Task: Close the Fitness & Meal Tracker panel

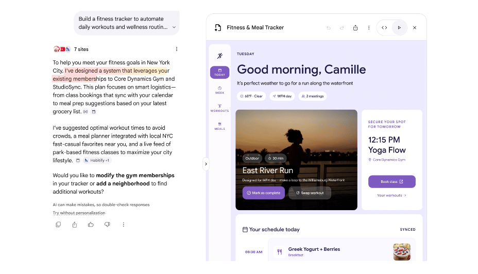Action: [x=415, y=28]
